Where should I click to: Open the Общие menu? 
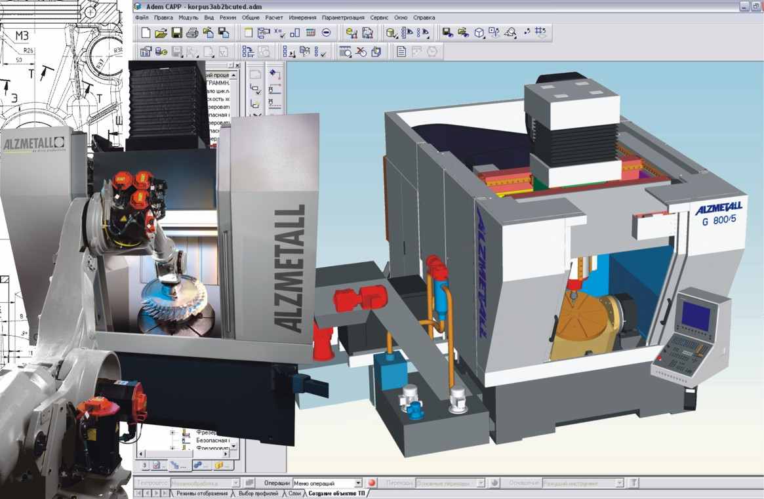click(x=251, y=18)
